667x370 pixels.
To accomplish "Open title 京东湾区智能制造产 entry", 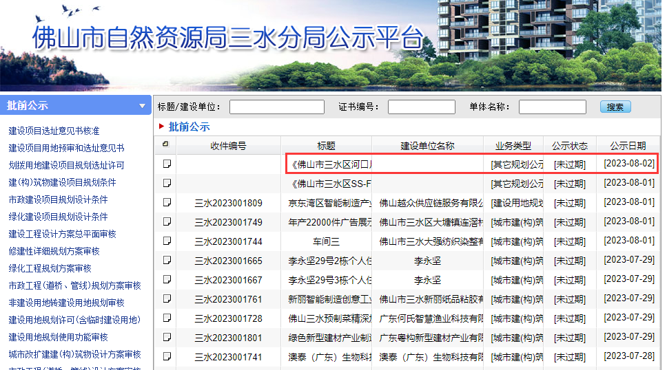I will (x=329, y=203).
